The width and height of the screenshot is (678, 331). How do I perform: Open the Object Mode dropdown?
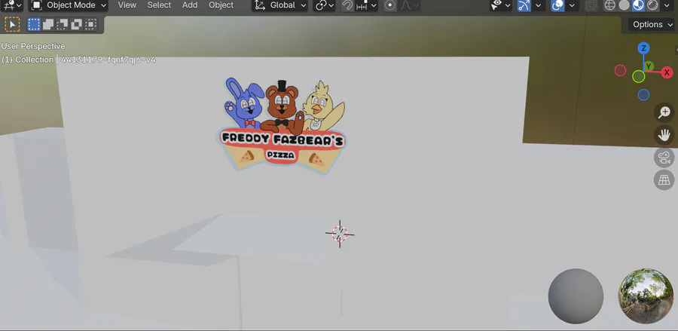click(69, 5)
